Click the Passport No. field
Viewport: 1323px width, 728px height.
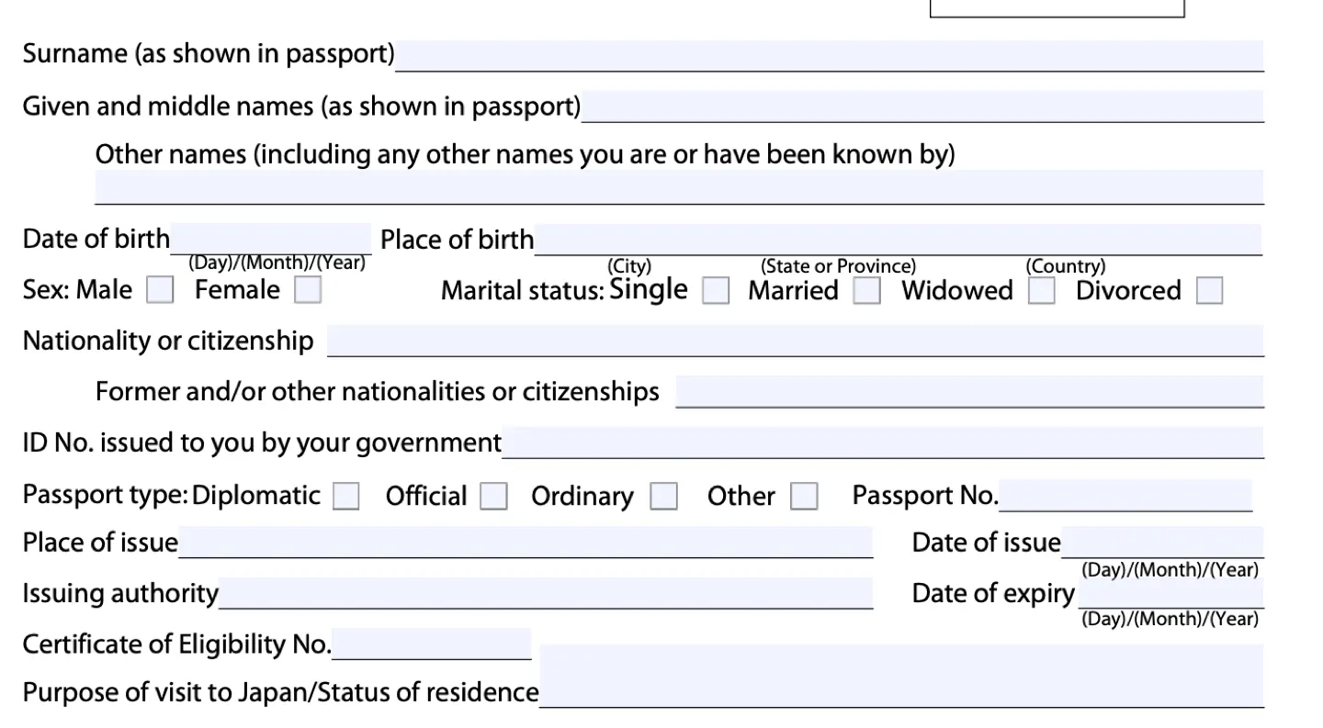click(1125, 495)
